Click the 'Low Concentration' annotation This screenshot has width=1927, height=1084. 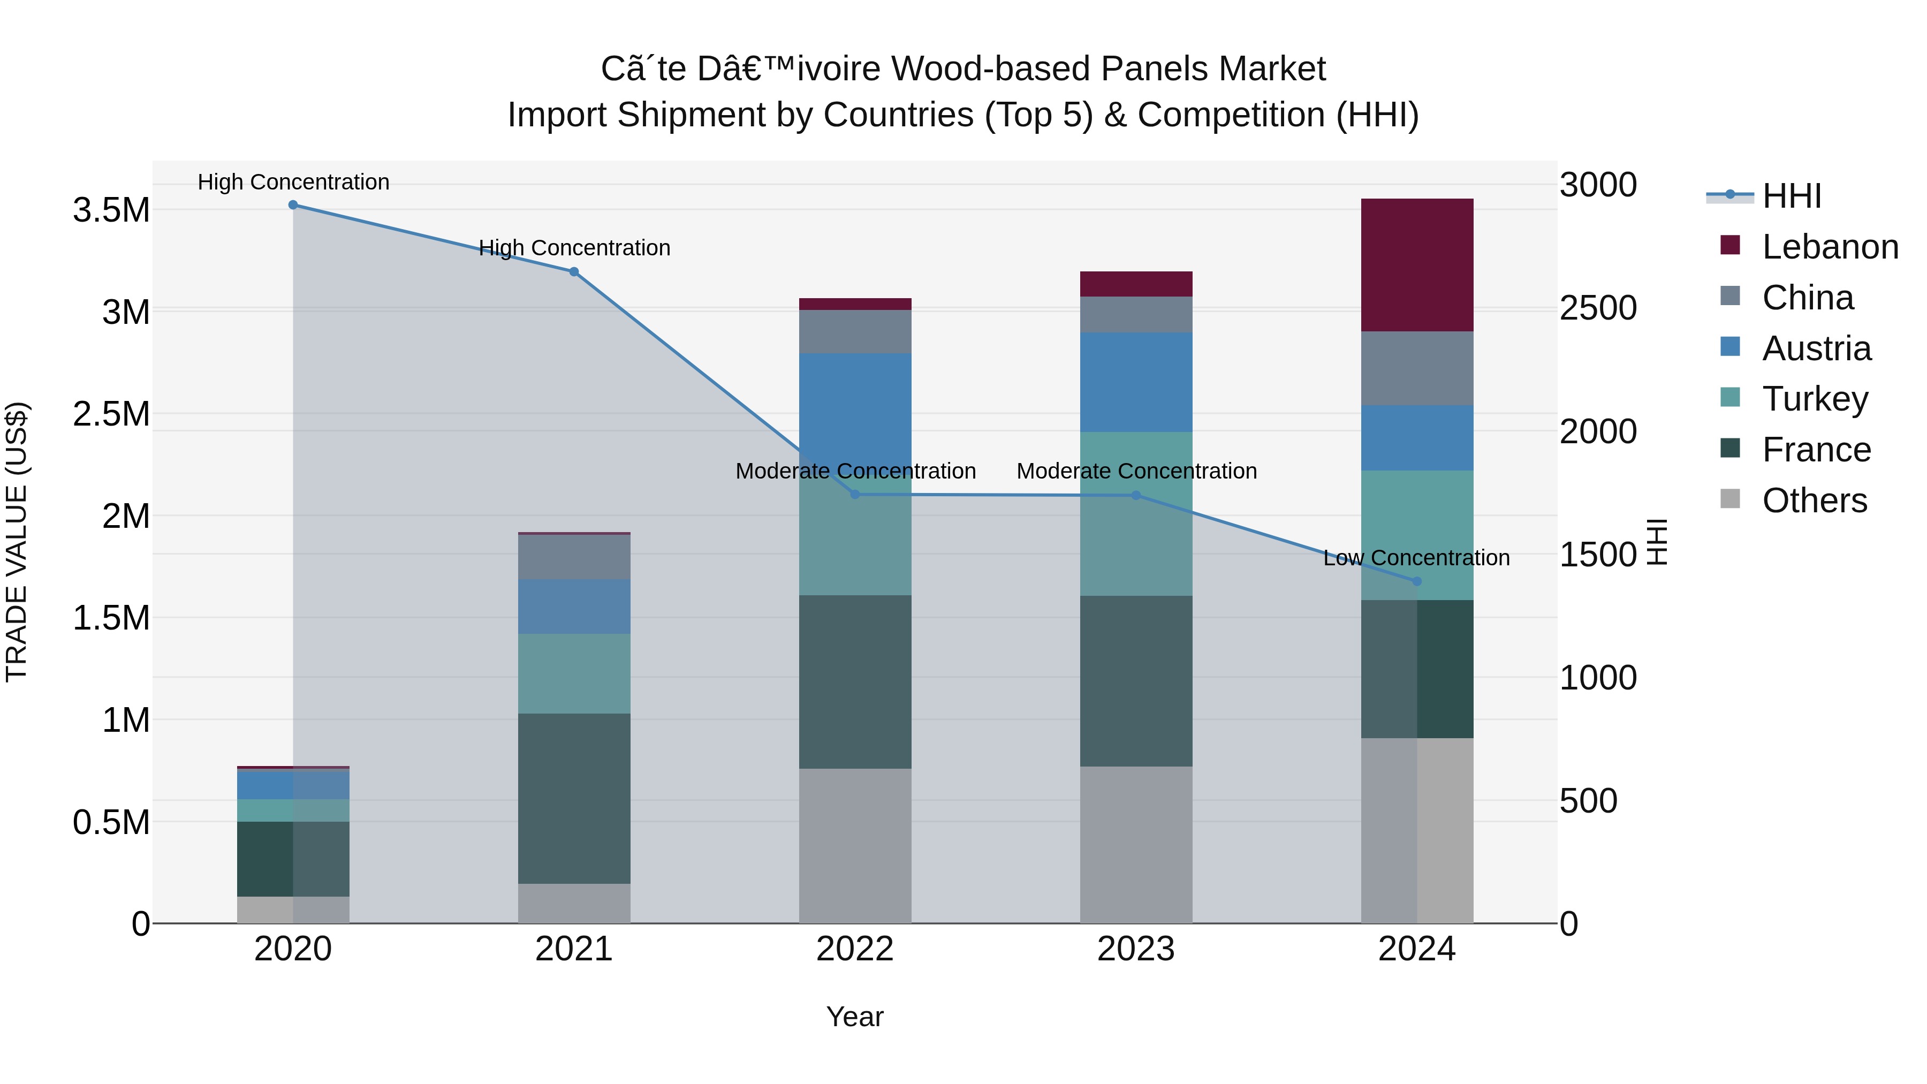click(x=1417, y=558)
